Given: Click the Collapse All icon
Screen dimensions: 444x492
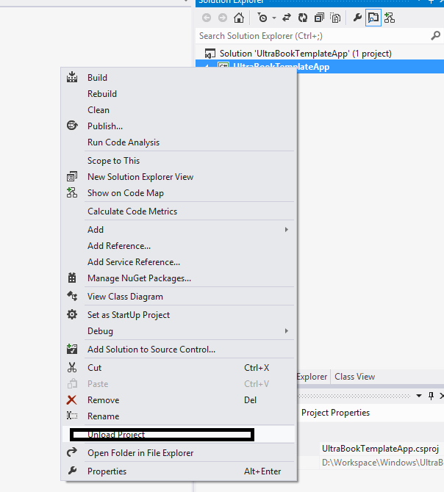Looking at the screenshot, I should click(319, 18).
